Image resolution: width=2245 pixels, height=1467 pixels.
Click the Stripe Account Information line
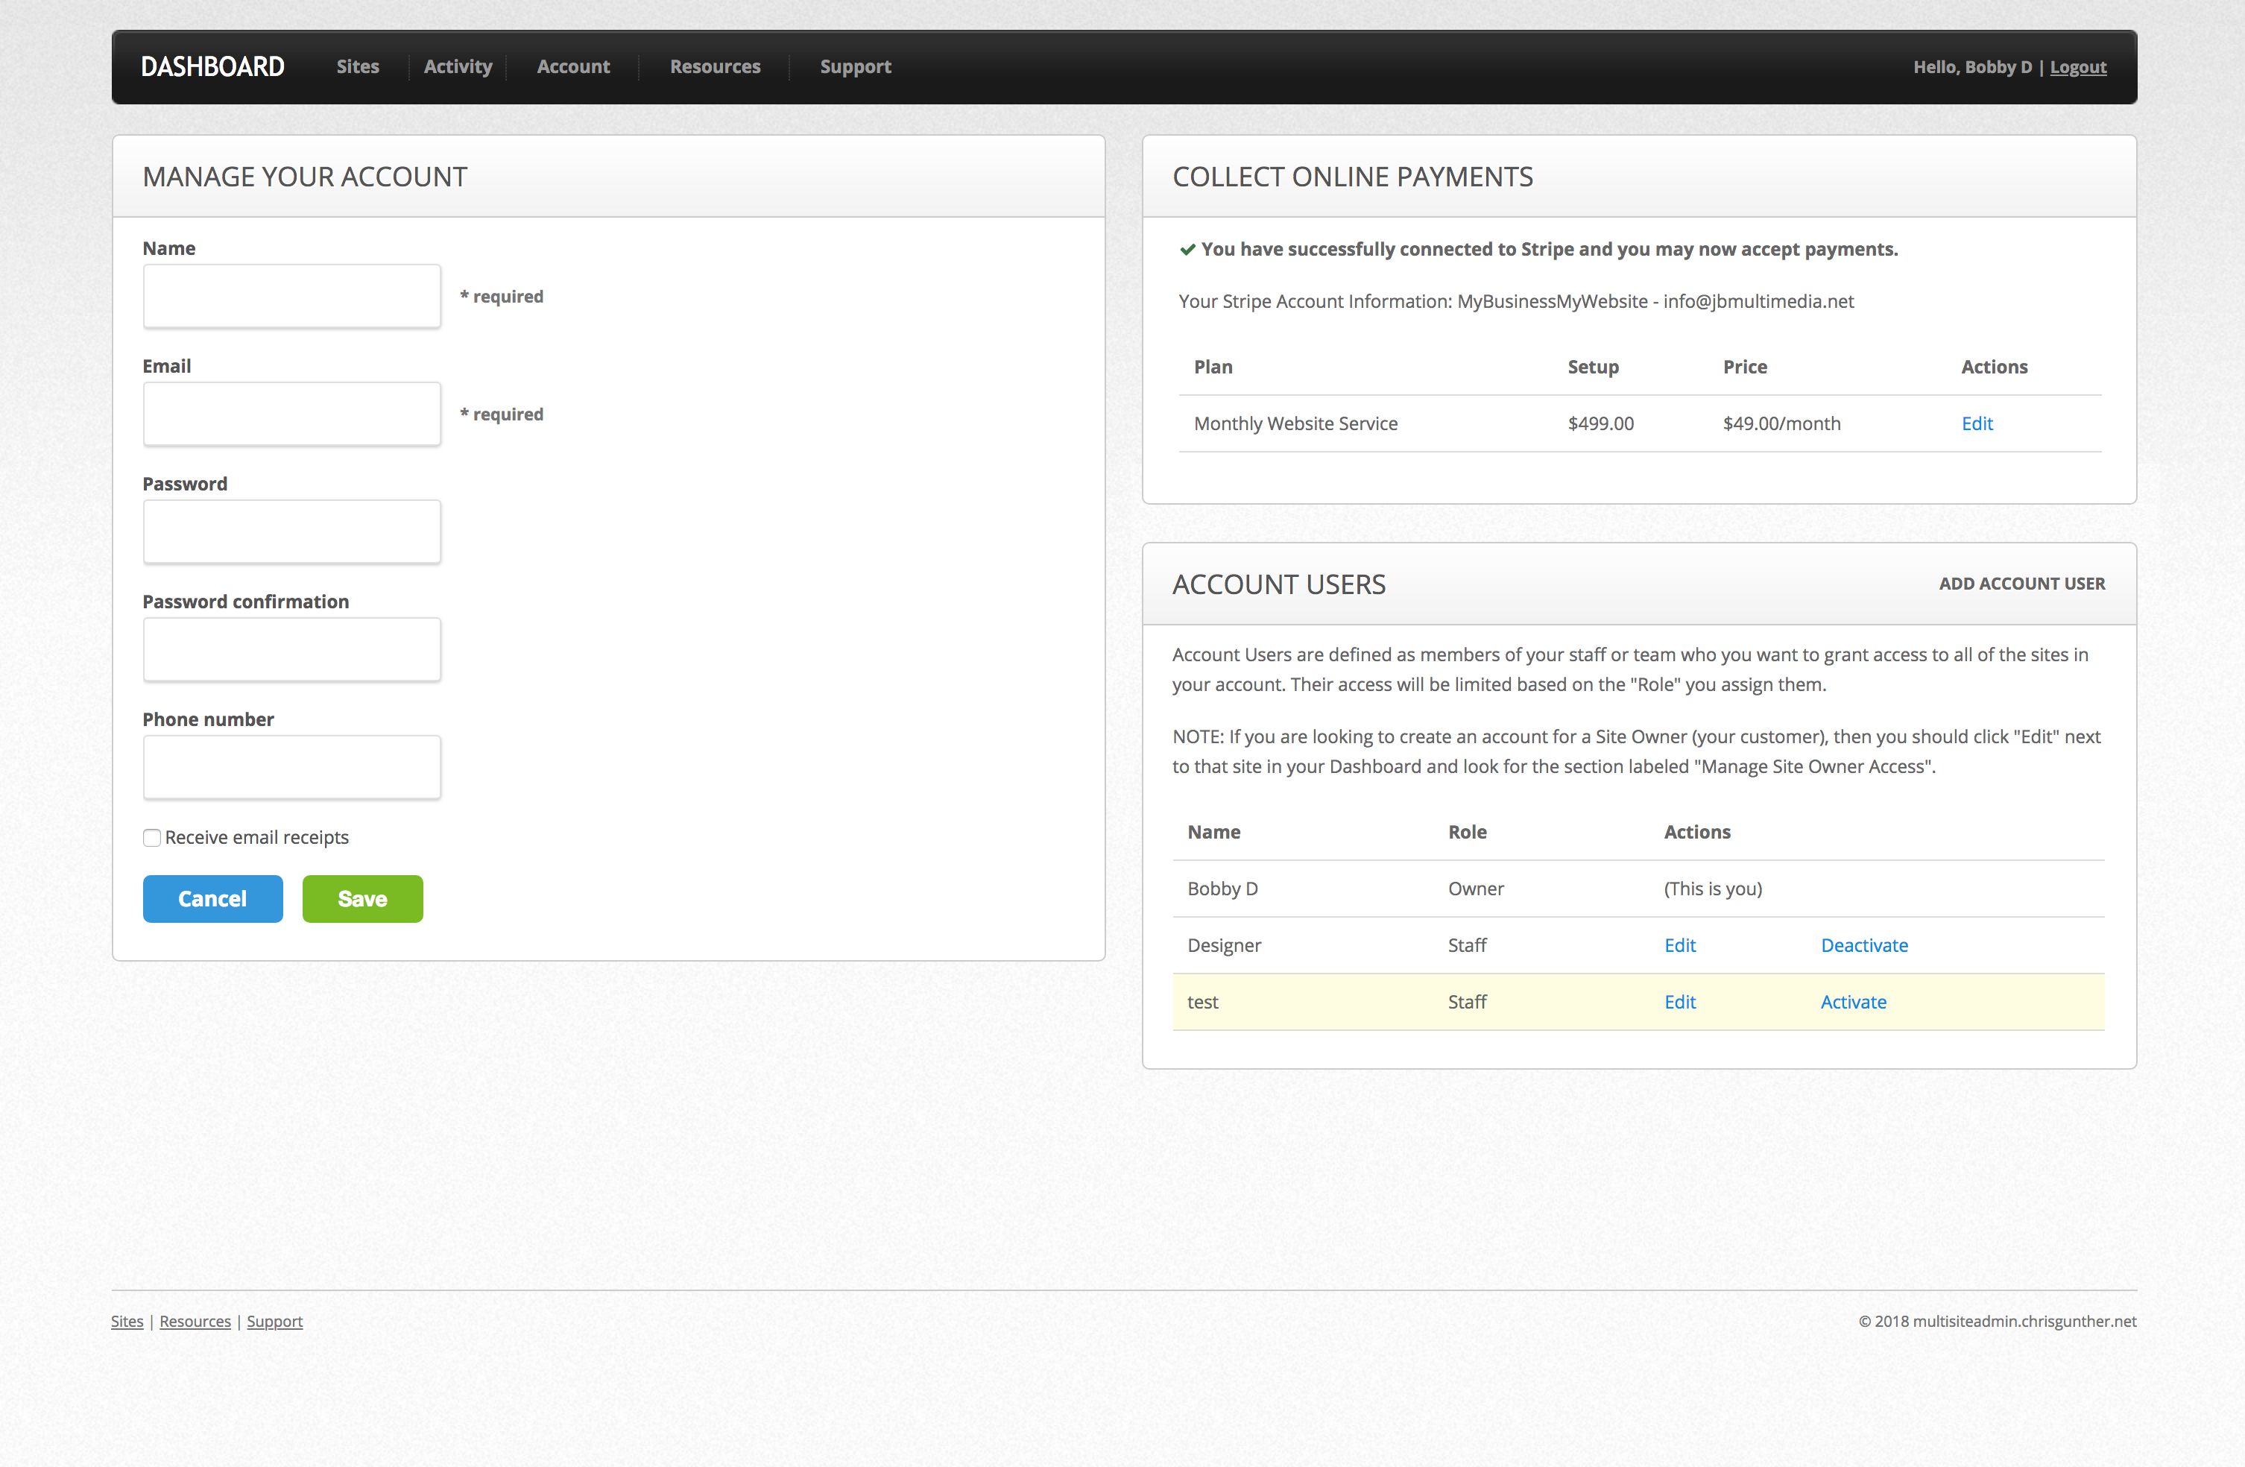1516,302
